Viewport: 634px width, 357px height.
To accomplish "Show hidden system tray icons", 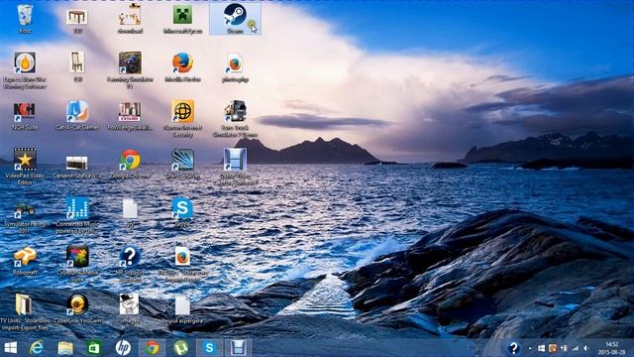I will click(530, 348).
